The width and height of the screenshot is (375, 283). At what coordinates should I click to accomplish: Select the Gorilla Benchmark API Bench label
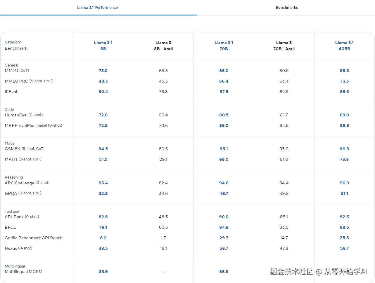point(34,238)
